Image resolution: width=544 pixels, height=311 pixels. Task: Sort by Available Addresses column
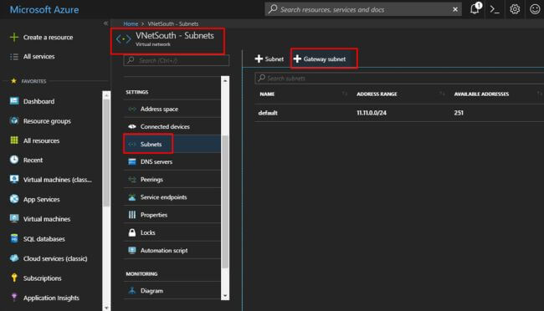(481, 94)
